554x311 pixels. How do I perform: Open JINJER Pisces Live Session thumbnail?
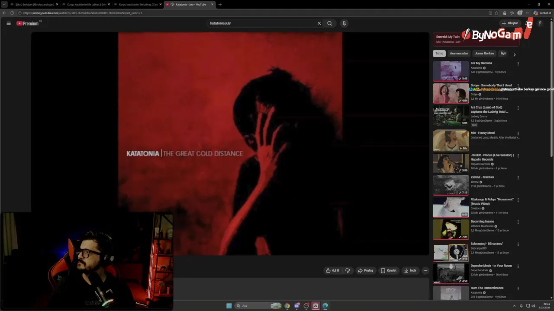click(451, 163)
